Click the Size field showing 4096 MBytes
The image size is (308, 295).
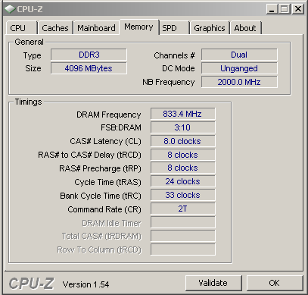(x=89, y=68)
